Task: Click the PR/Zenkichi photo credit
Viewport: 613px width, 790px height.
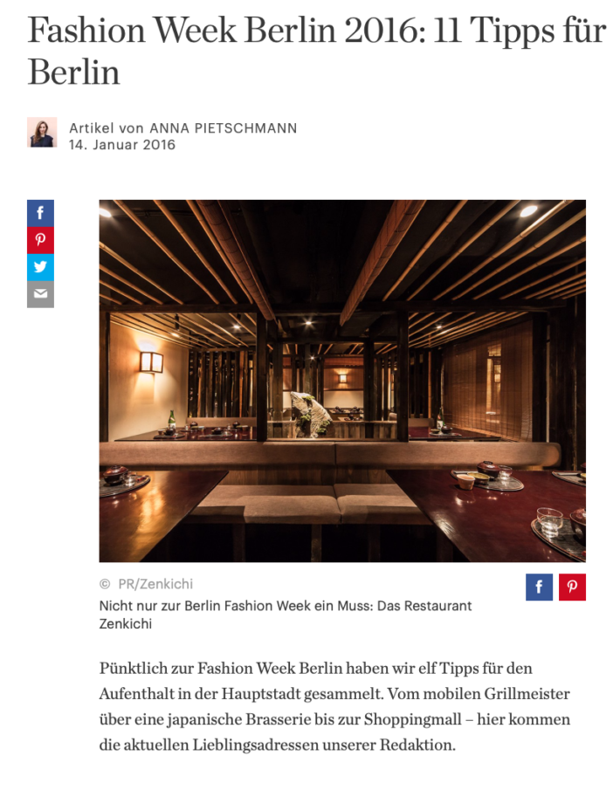Action: coord(155,584)
